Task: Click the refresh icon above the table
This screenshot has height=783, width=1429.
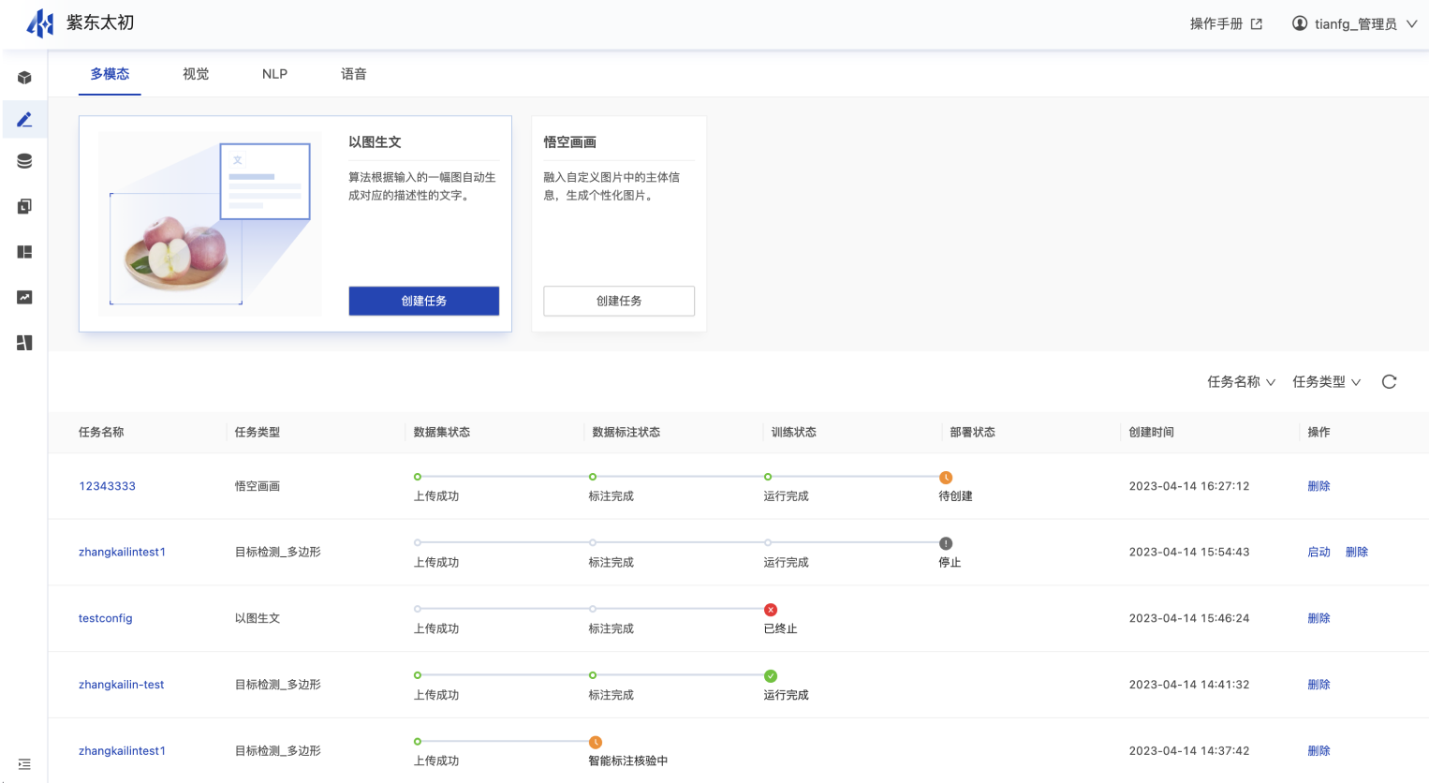Action: (1389, 381)
